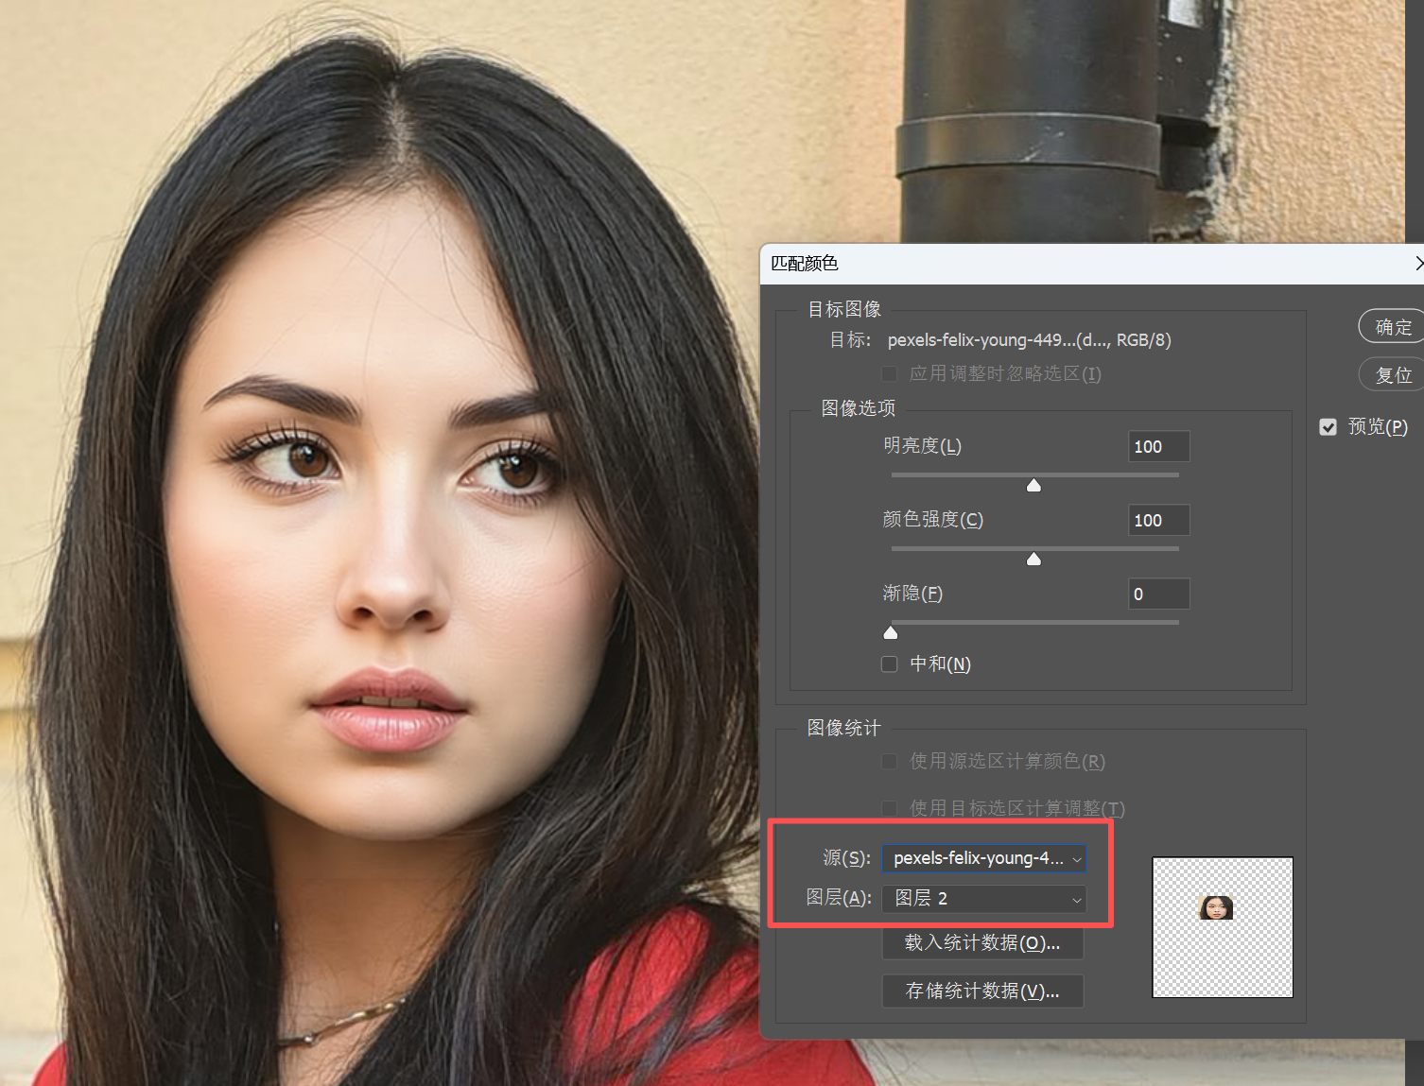Click the 渐隐 fade value field
The height and width of the screenshot is (1086, 1424).
[1158, 595]
